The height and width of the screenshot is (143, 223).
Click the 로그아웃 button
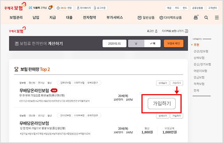(100, 8)
